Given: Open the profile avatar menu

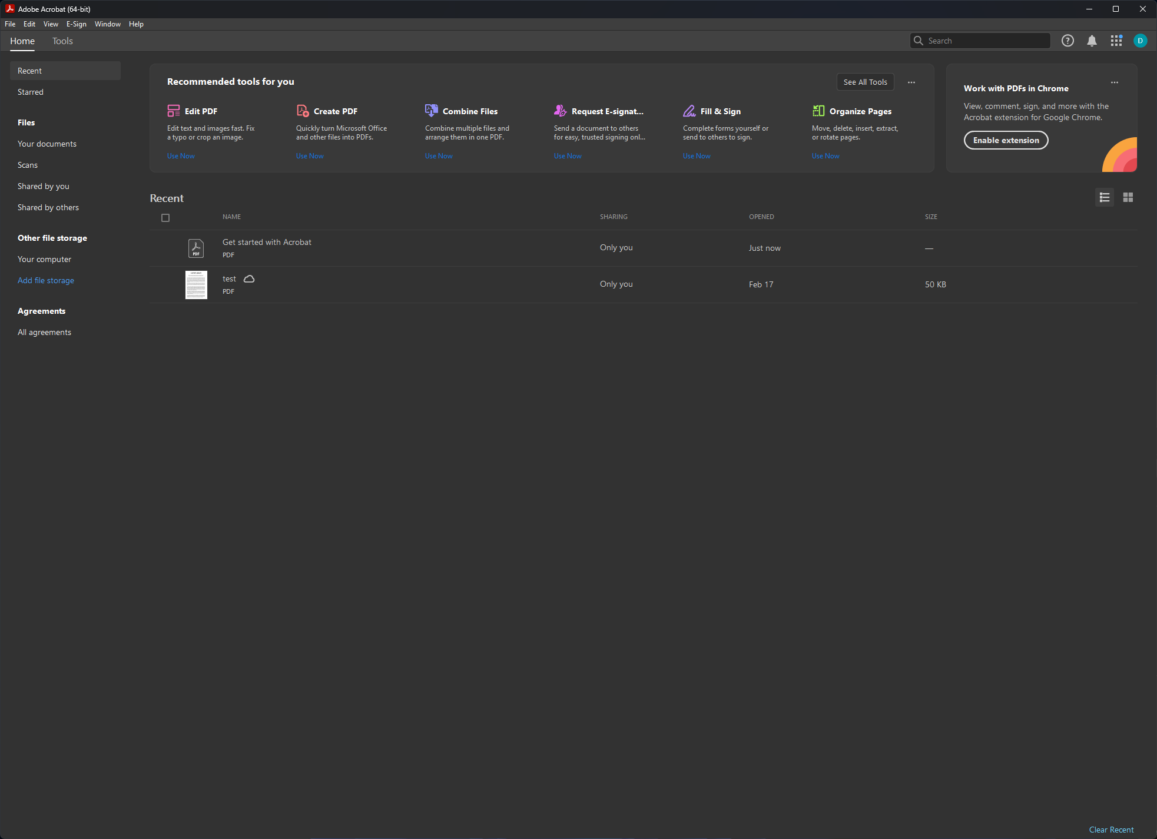Looking at the screenshot, I should (1140, 41).
